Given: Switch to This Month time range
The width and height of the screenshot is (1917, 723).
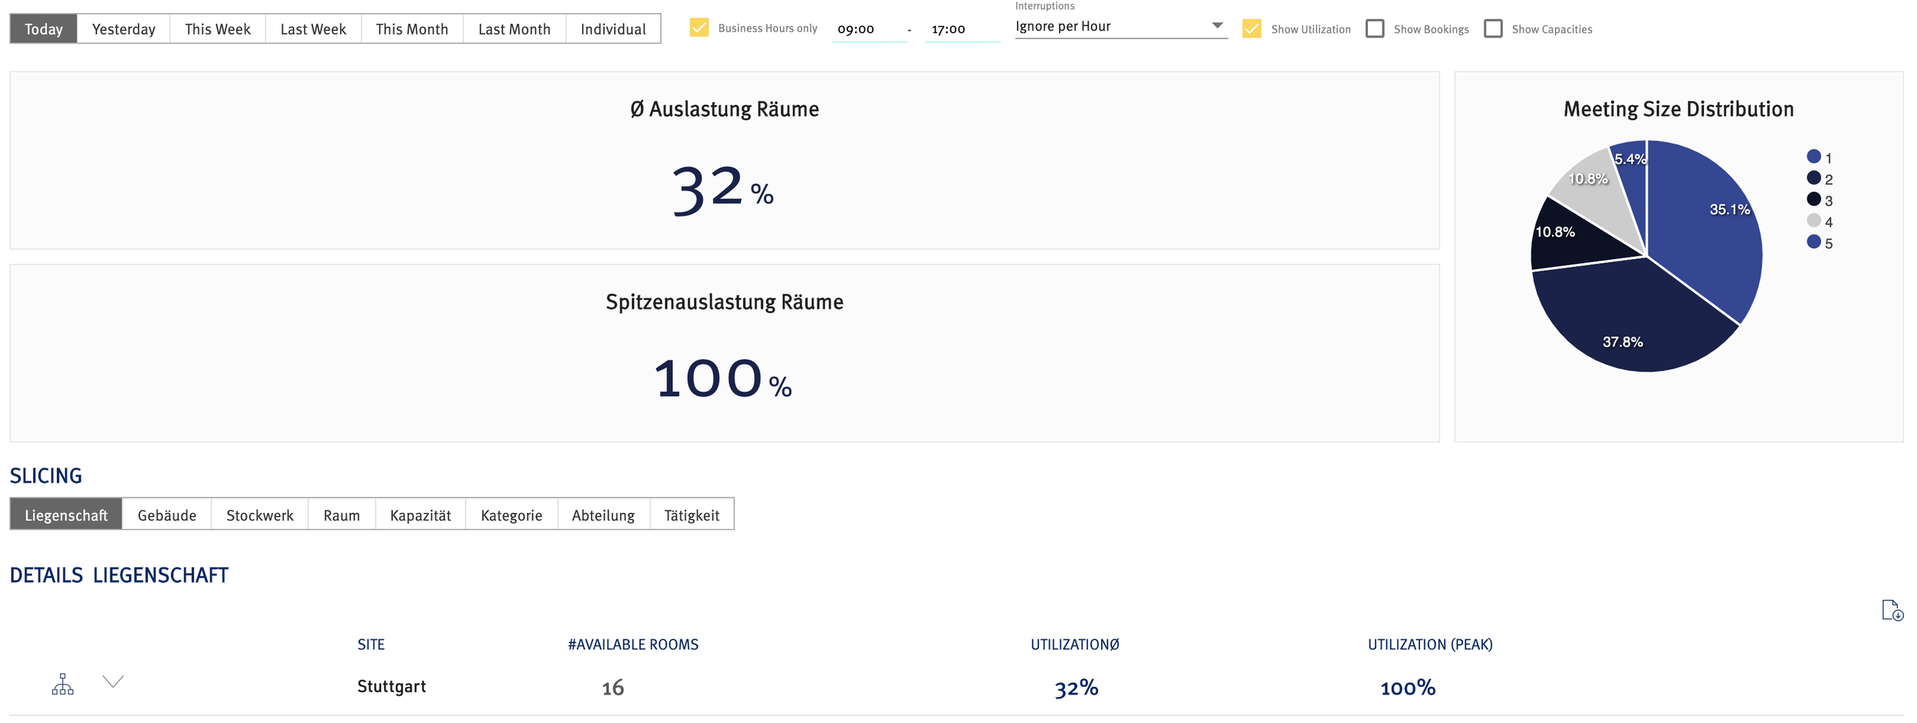Looking at the screenshot, I should point(412,29).
